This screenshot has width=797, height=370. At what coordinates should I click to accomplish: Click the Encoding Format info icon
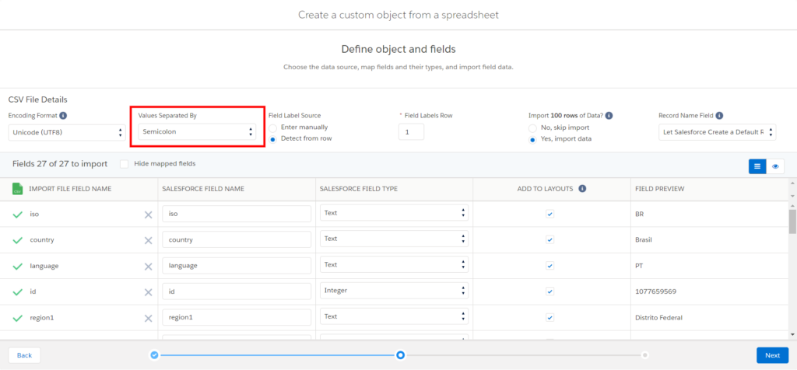coord(63,116)
